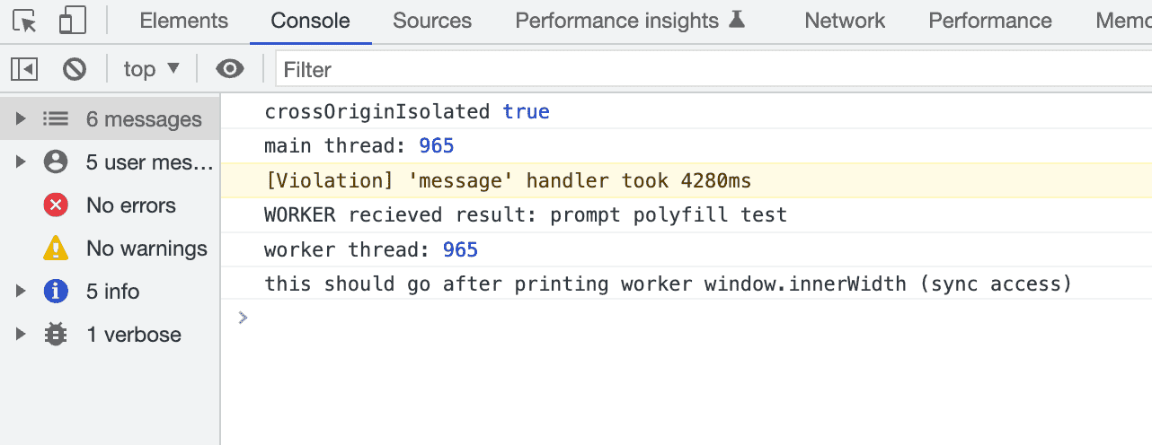Open the Network tab
1152x445 pixels.
pos(845,21)
